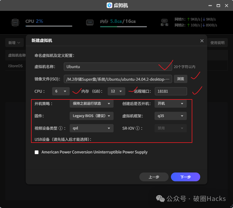Open the 视频设备类型 qxl dropdown
233x208 pixels.
pyautogui.click(x=91, y=128)
